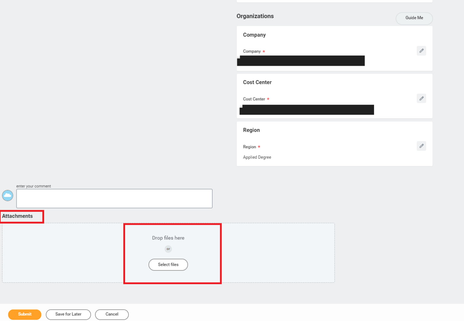Edit the Company field with the pencil icon

pos(421,50)
